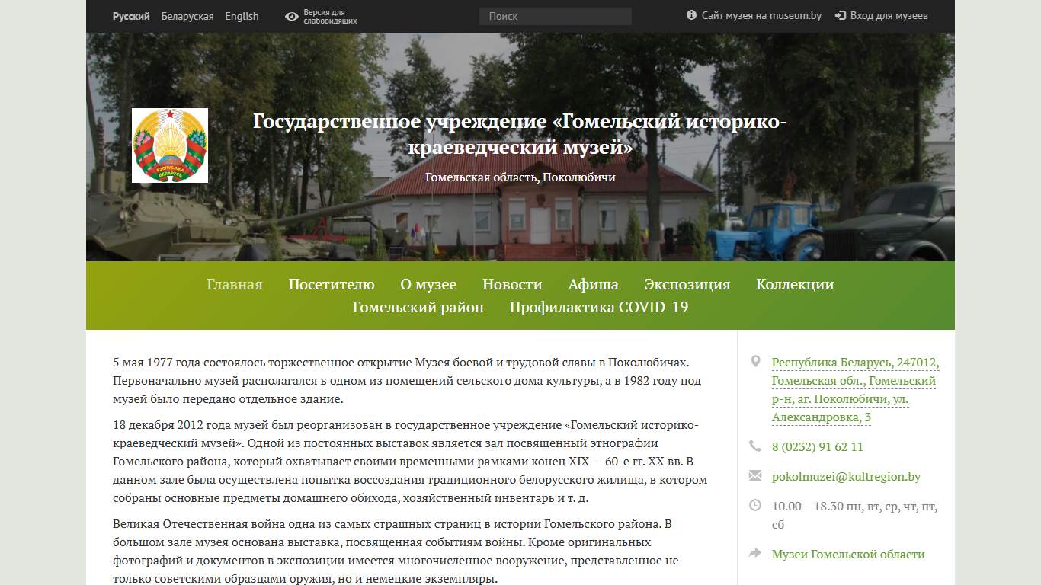Open Музеи Гомельской области link
The width and height of the screenshot is (1041, 585).
(x=848, y=554)
